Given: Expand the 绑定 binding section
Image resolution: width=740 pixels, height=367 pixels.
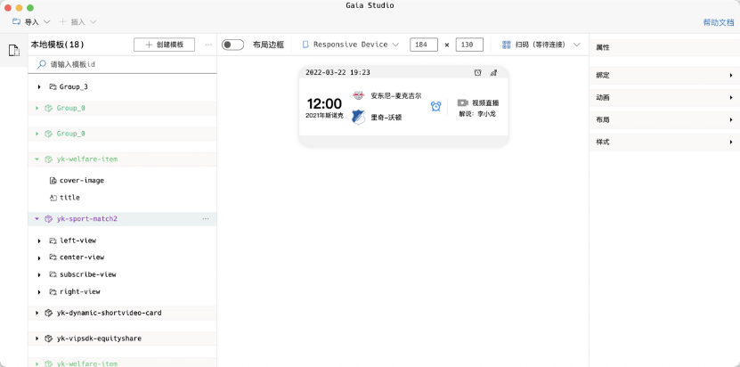Looking at the screenshot, I should (x=664, y=75).
